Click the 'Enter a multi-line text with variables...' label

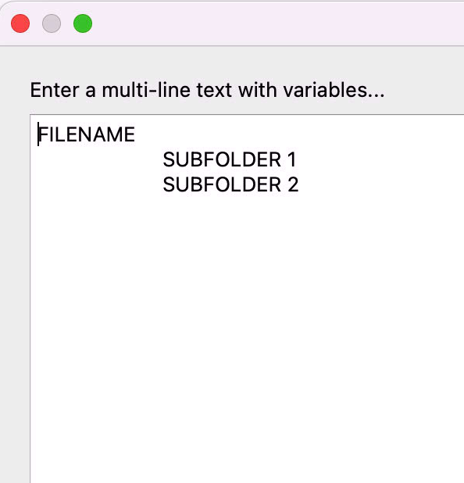click(x=207, y=90)
